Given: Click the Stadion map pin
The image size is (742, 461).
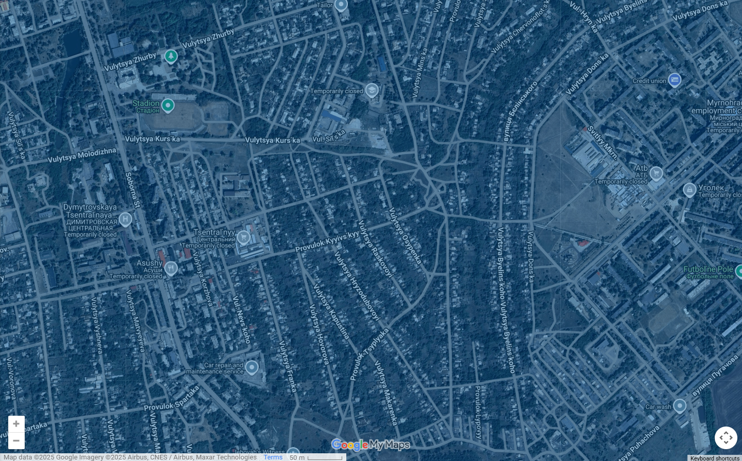Looking at the screenshot, I should tap(168, 106).
